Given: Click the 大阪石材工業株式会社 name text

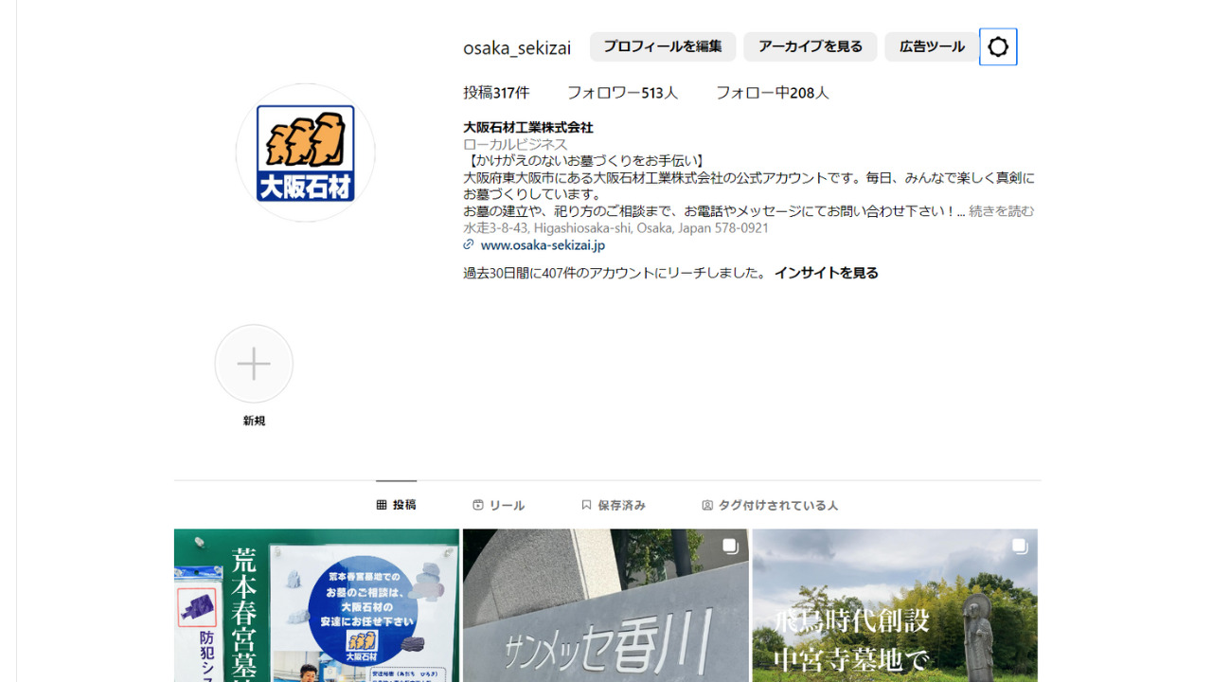Looking at the screenshot, I should [528, 127].
